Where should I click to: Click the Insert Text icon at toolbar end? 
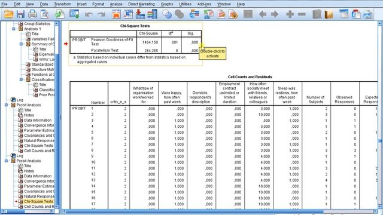(368, 14)
